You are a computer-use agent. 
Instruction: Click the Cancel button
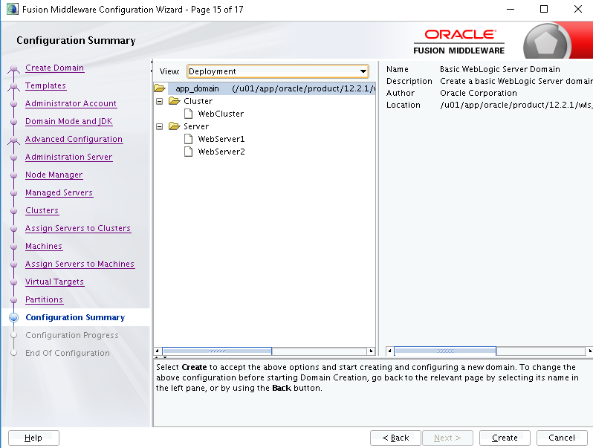point(562,438)
